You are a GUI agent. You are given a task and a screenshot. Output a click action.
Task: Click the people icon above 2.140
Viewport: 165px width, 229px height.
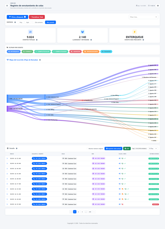(82, 32)
